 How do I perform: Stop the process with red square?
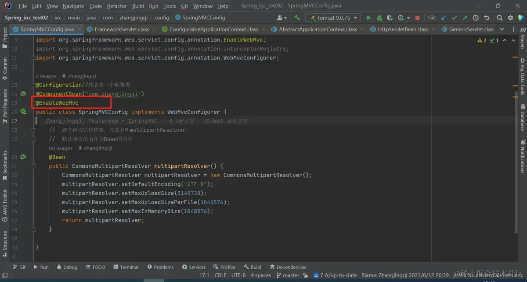coord(417,18)
